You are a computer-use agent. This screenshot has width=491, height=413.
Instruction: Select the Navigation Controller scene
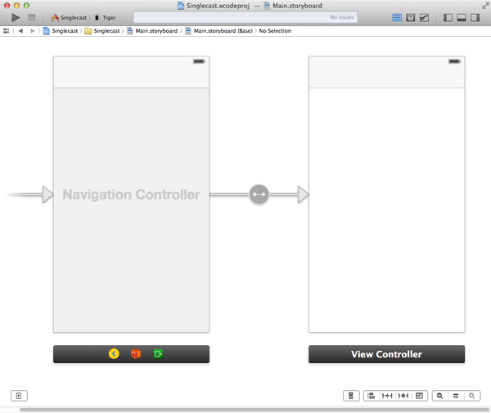click(x=131, y=195)
